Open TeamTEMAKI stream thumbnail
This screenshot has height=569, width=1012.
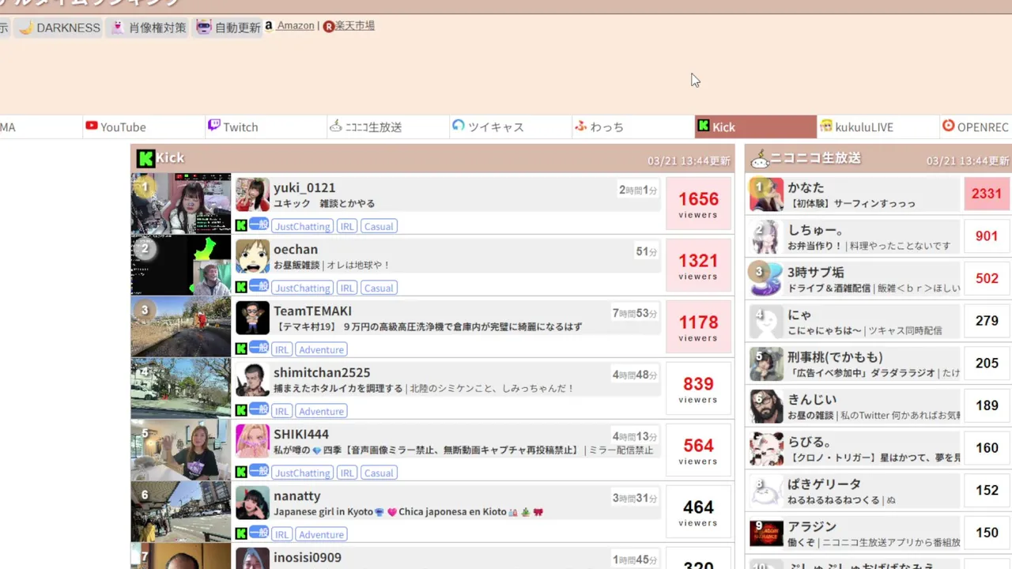point(181,327)
